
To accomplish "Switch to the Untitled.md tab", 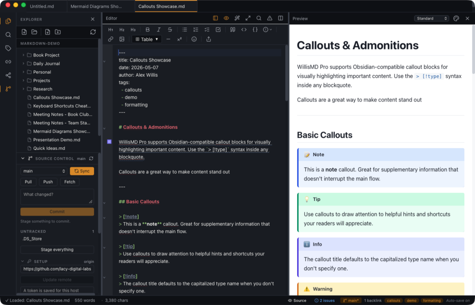I will (x=41, y=6).
